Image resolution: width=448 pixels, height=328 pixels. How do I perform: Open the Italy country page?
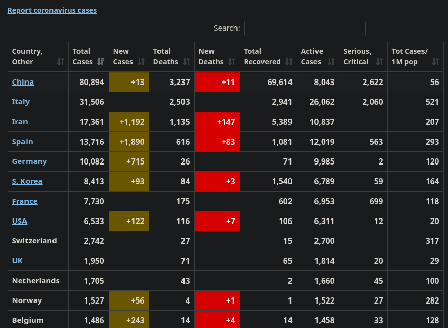(x=21, y=102)
